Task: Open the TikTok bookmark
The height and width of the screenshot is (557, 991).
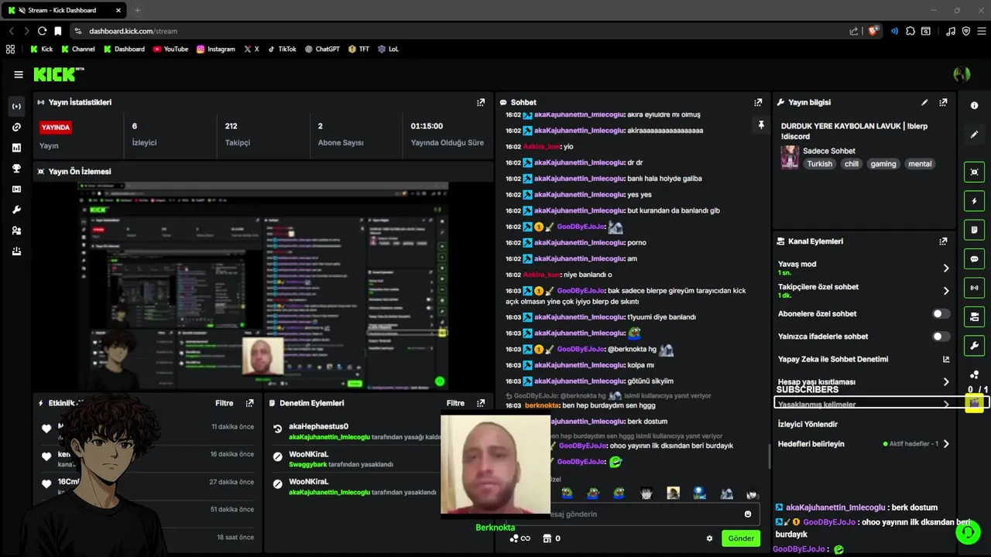Action: (282, 49)
